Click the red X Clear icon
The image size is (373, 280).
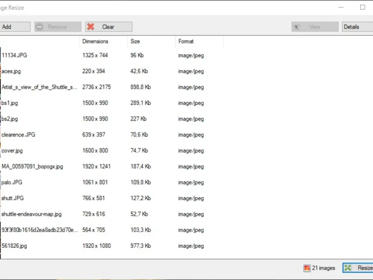click(x=90, y=27)
